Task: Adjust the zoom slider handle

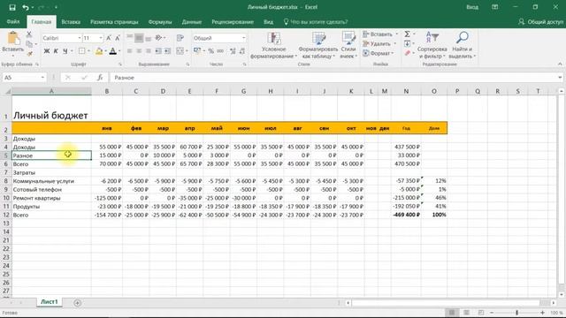Action: coord(516,313)
